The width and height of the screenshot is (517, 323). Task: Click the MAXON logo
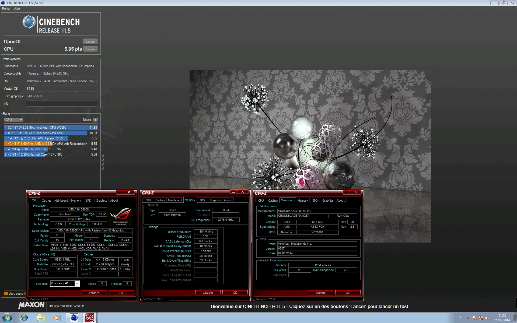point(31,305)
